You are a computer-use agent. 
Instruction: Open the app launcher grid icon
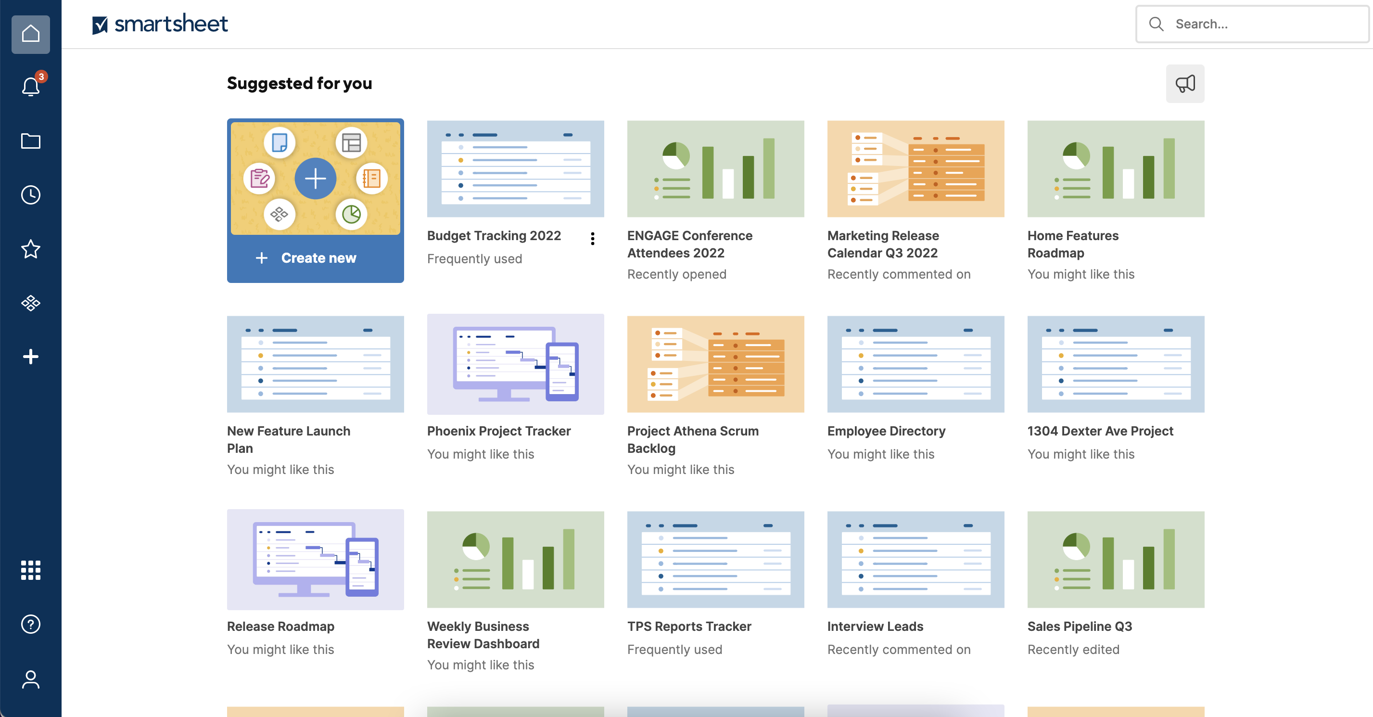point(30,570)
